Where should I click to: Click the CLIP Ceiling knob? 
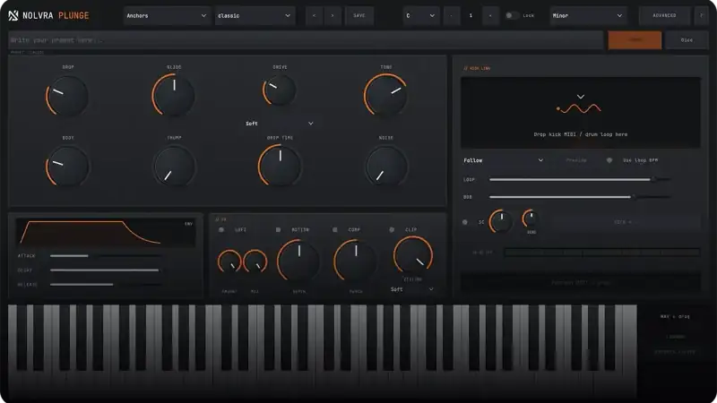coord(413,255)
